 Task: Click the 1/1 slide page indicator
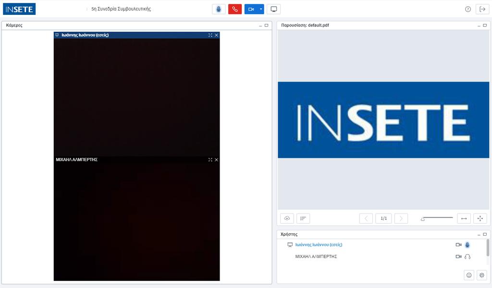[383, 218]
